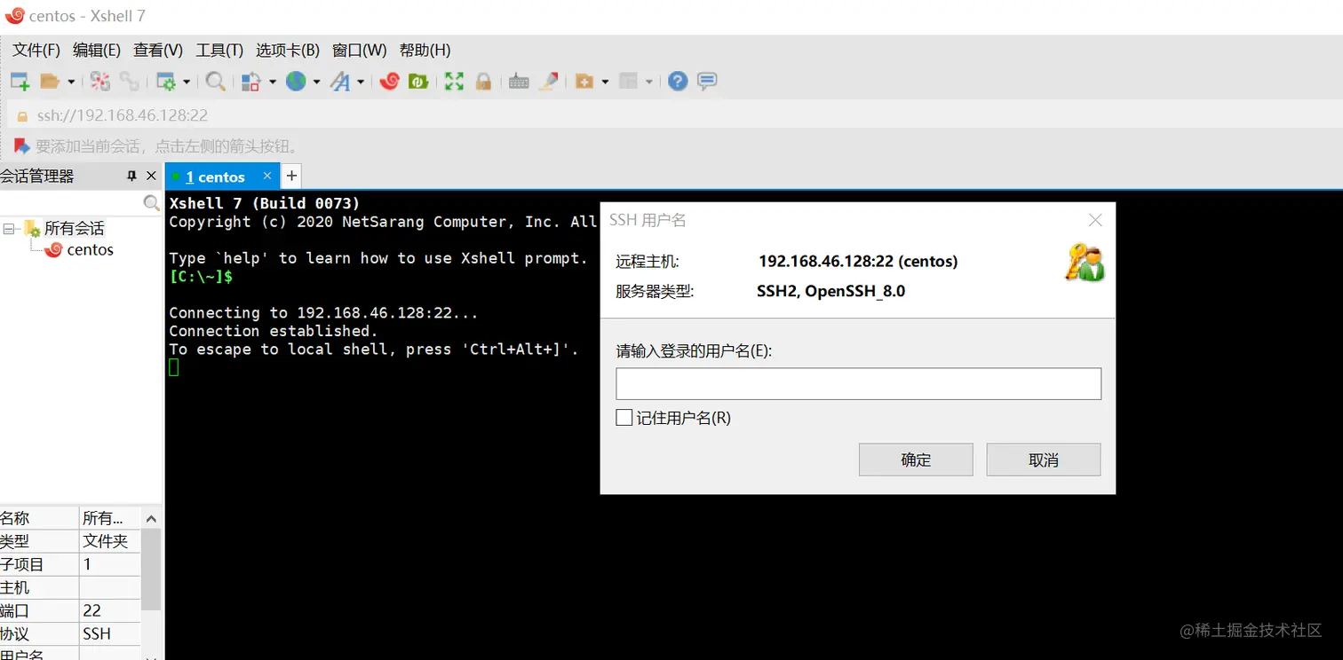The height and width of the screenshot is (660, 1343).
Task: Expand the layout grid dropdown arrow
Action: (x=649, y=82)
